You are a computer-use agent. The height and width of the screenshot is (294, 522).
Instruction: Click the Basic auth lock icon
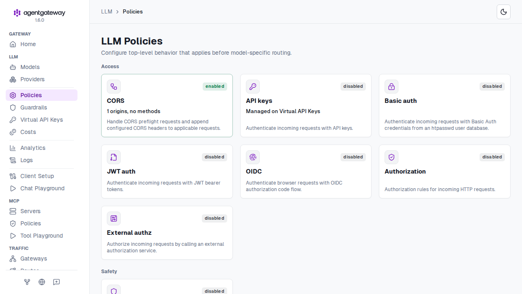point(391,87)
